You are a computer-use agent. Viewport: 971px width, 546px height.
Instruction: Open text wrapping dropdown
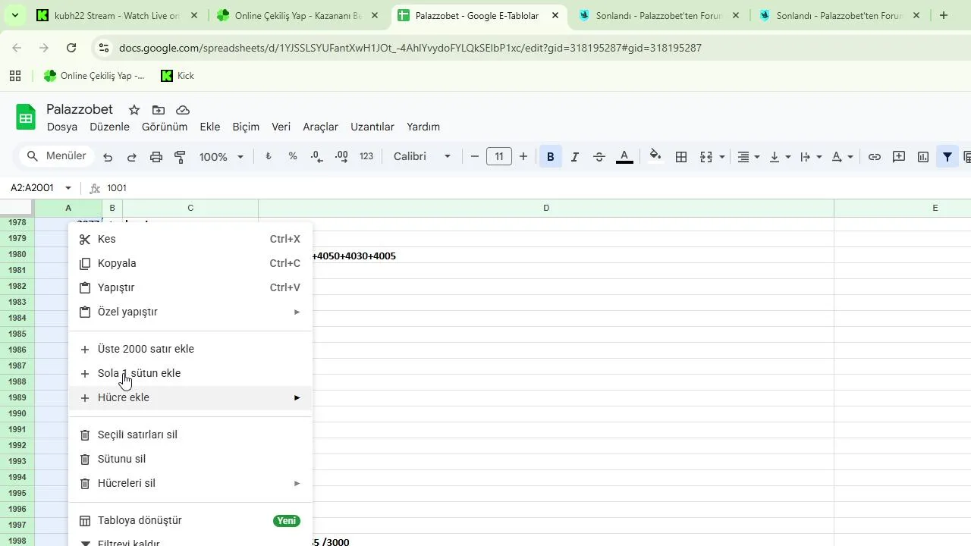pyautogui.click(x=811, y=157)
